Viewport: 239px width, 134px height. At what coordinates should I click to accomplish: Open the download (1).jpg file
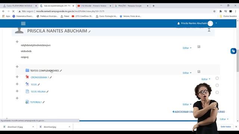tap(15, 127)
